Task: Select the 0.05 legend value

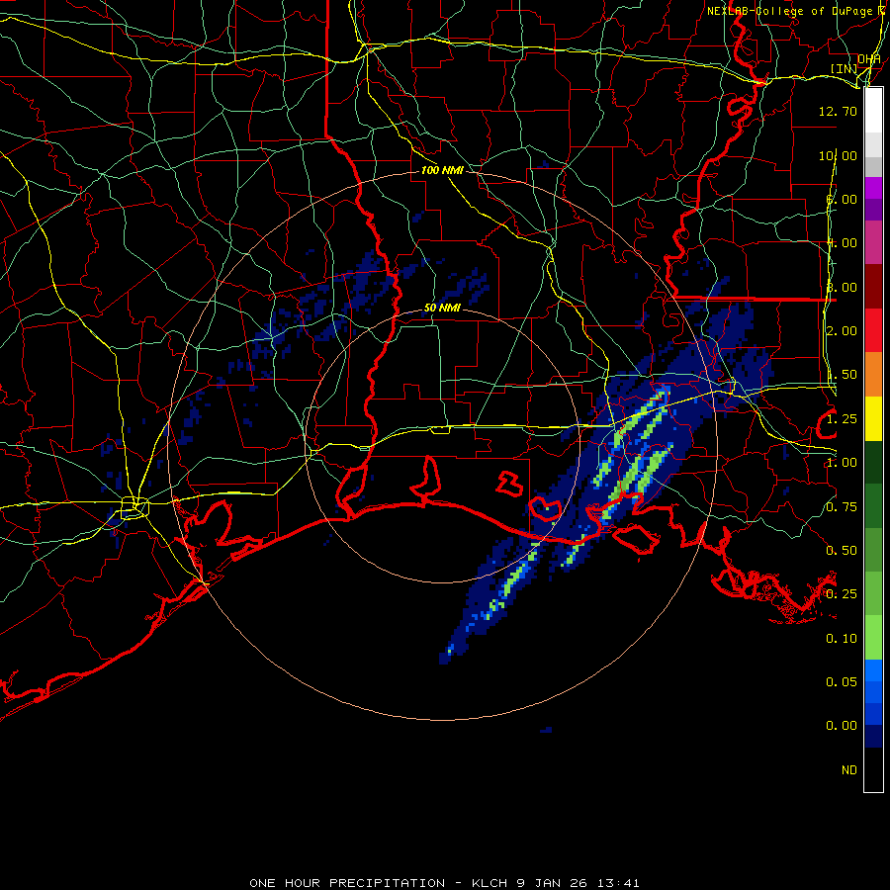Action: pyautogui.click(x=842, y=682)
